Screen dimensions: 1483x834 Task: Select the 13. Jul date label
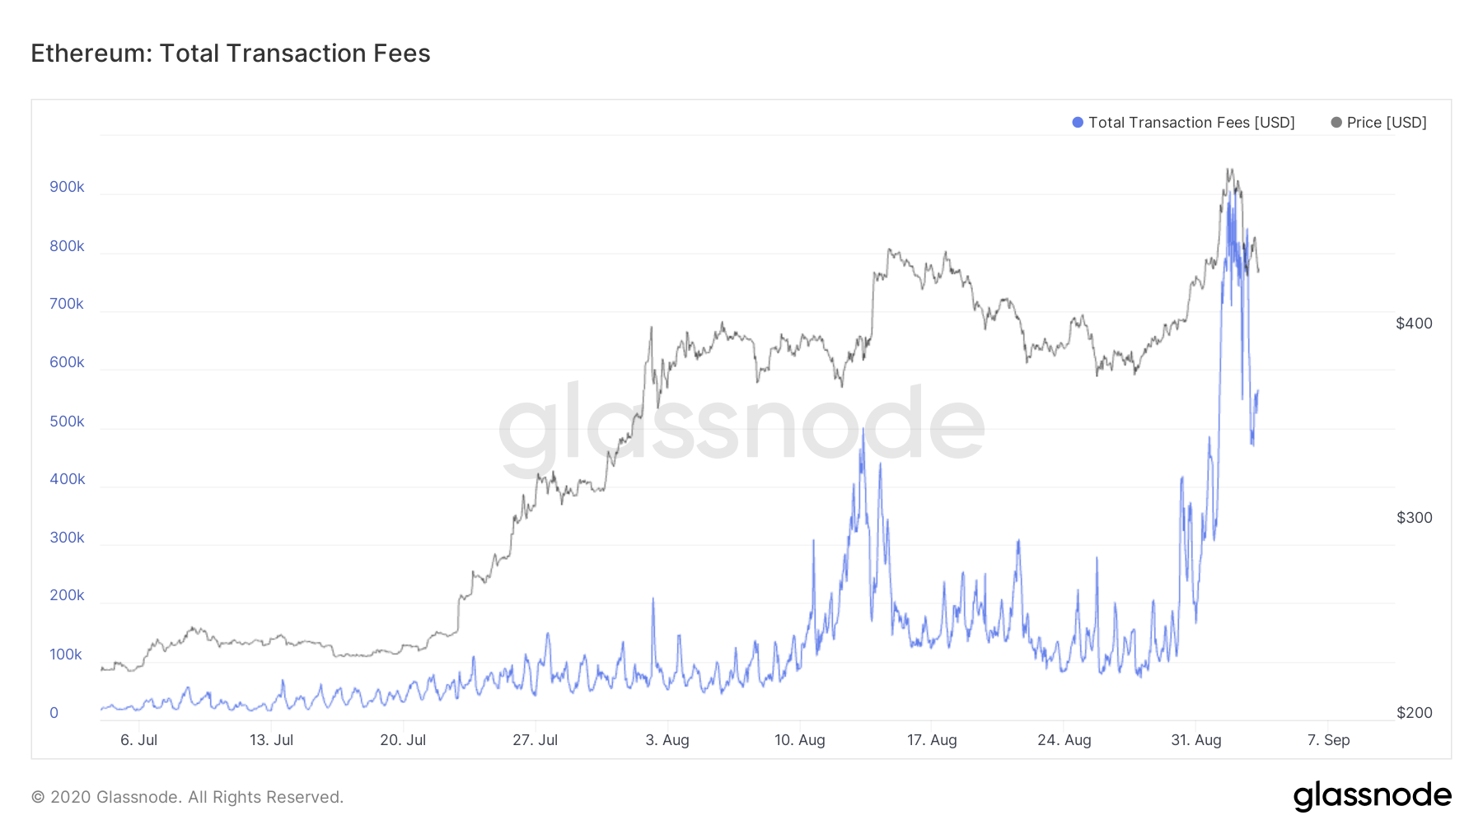pyautogui.click(x=271, y=740)
